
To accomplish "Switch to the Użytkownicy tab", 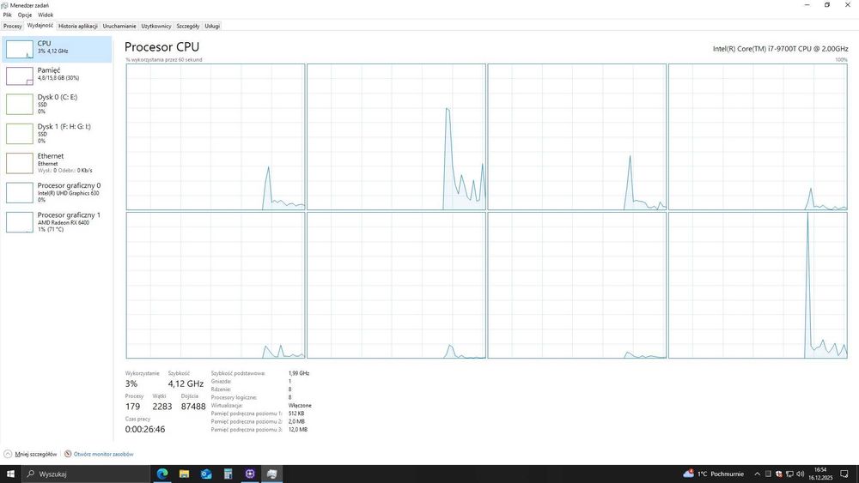I will (x=156, y=26).
